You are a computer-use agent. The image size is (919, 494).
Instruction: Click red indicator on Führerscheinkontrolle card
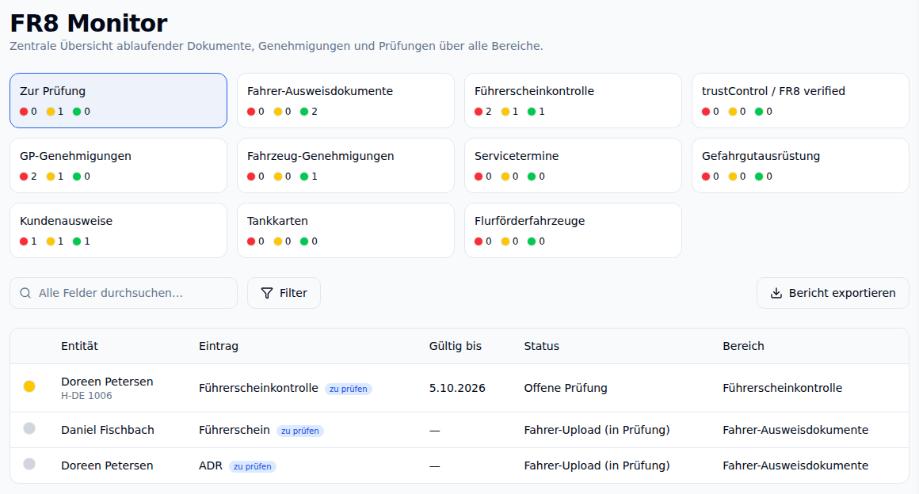click(479, 112)
